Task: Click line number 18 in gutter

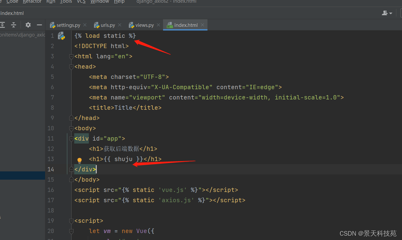Action: click(x=51, y=210)
